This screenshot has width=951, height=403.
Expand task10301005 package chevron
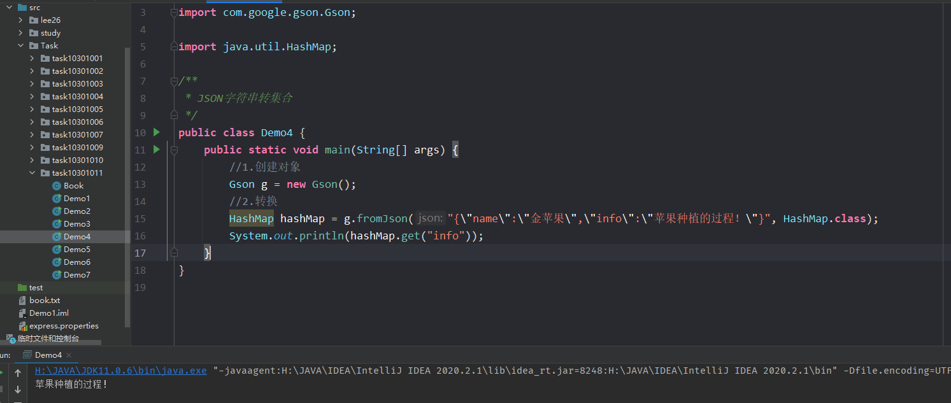(32, 110)
